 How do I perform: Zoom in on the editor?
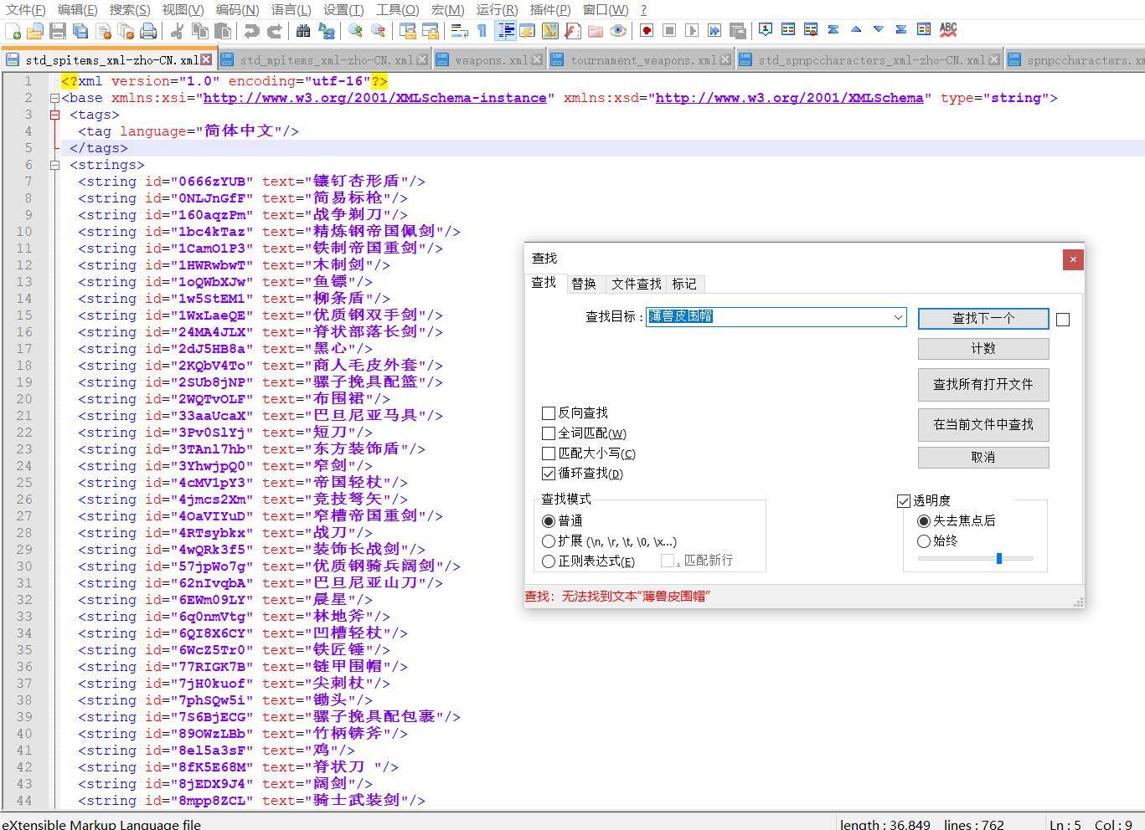tap(355, 31)
